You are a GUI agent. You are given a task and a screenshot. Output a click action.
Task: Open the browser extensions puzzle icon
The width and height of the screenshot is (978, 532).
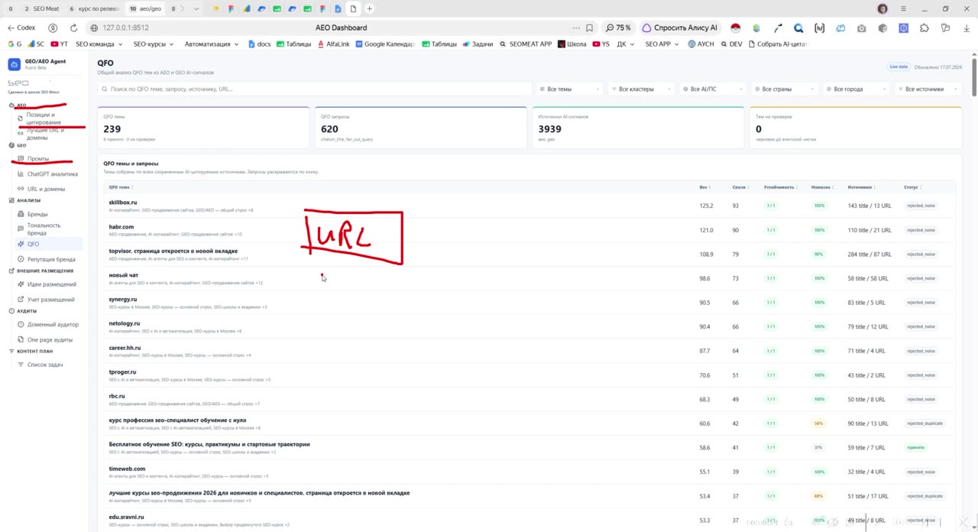925,28
